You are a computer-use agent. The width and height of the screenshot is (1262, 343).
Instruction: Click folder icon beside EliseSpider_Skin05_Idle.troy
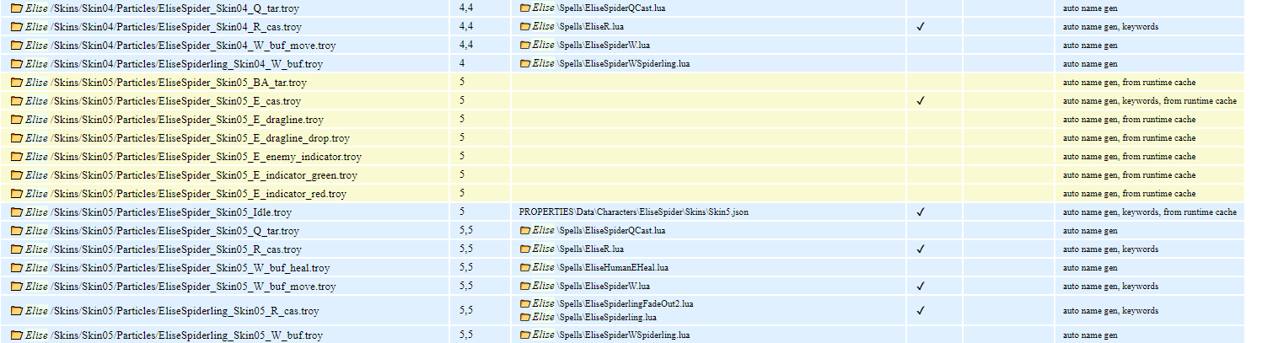(16, 212)
